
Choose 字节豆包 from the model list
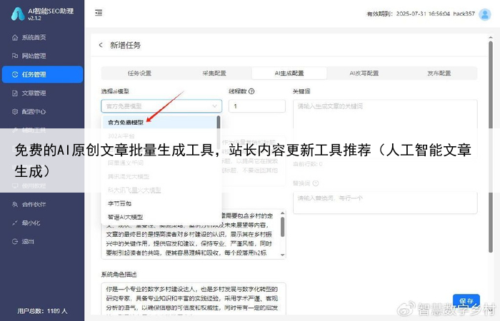click(x=159, y=203)
